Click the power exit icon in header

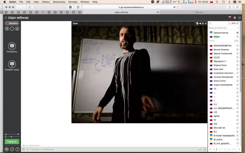[x=240, y=18]
